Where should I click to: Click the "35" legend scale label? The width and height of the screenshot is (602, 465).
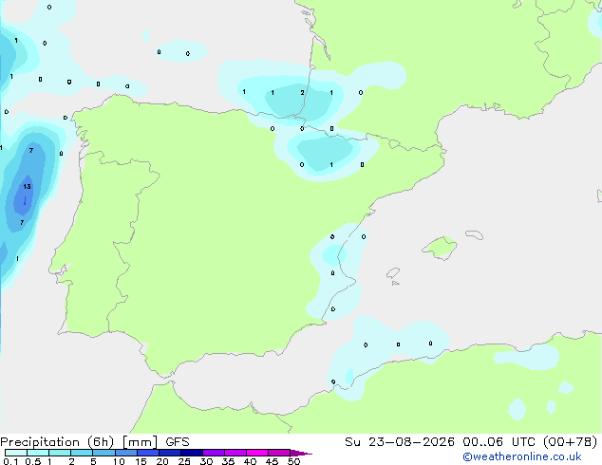click(228, 461)
